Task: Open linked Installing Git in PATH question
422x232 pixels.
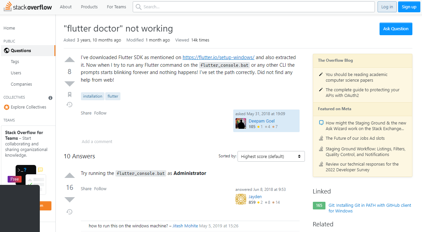Action: click(370, 208)
